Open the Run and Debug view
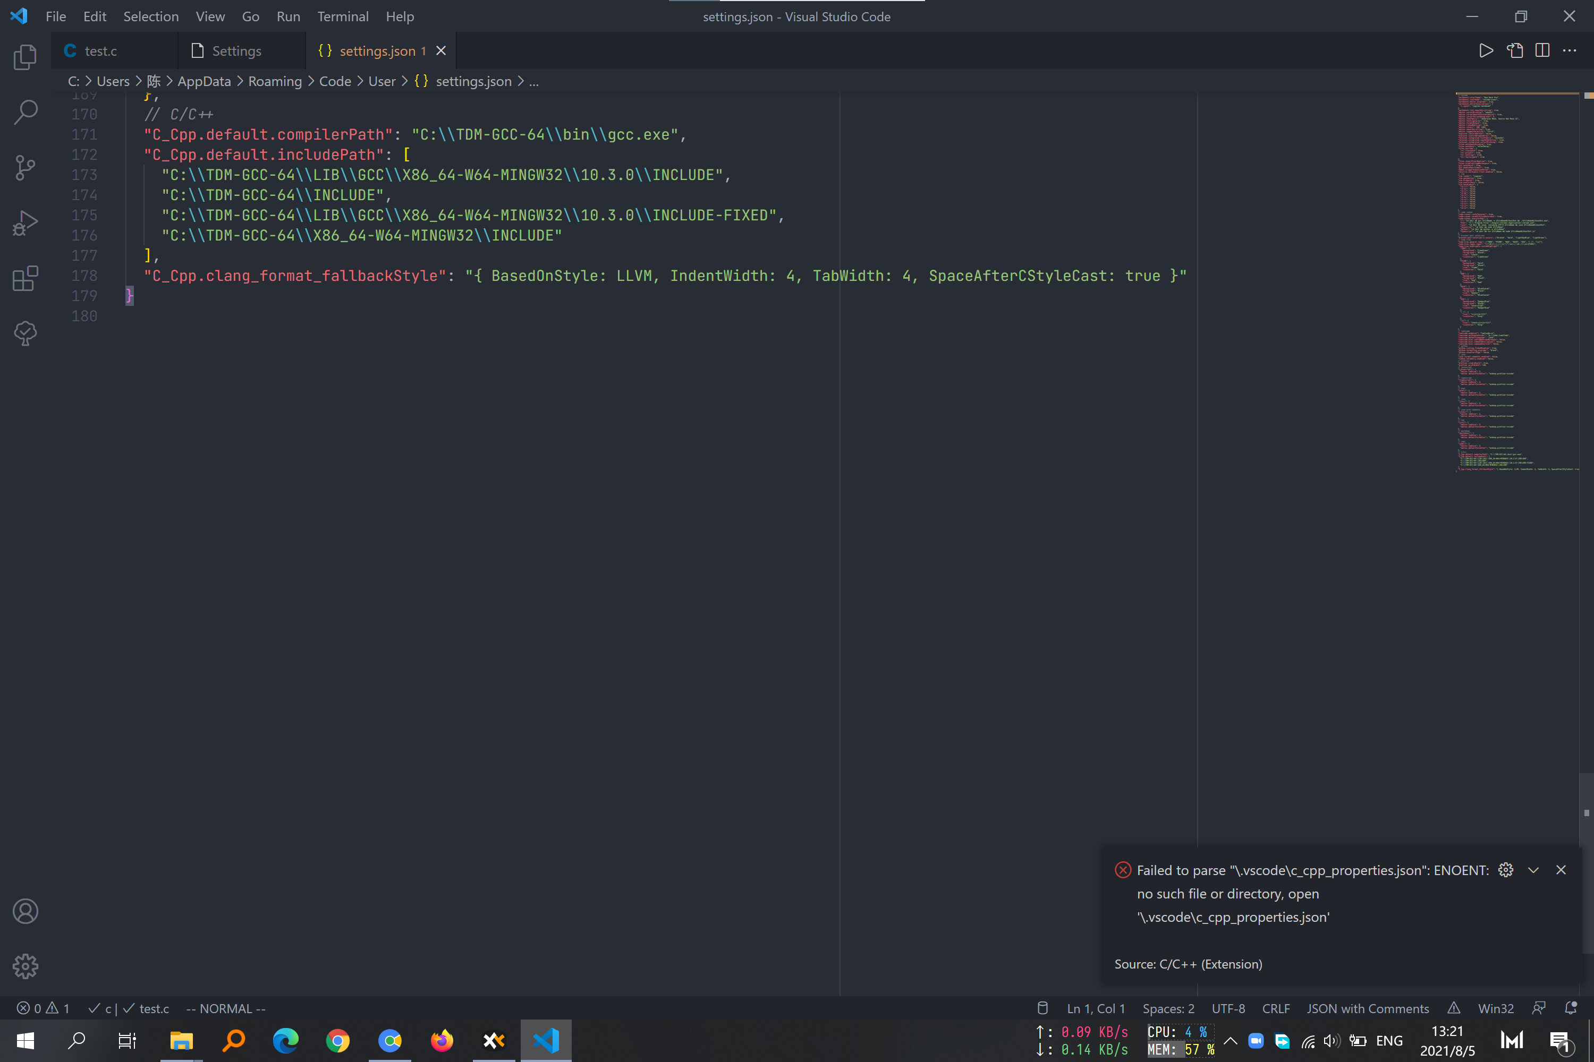Viewport: 1594px width, 1062px height. [x=25, y=222]
